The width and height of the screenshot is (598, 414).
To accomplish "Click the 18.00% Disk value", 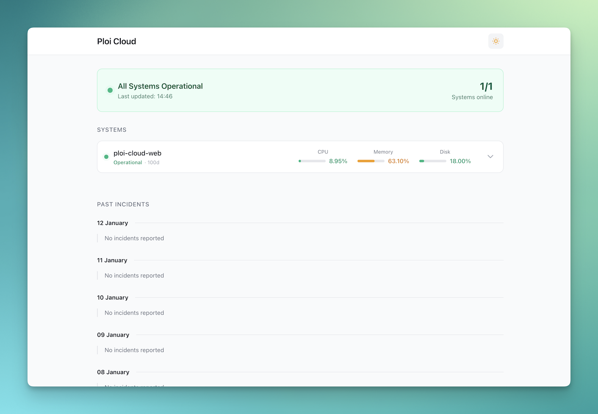I will click(x=460, y=161).
